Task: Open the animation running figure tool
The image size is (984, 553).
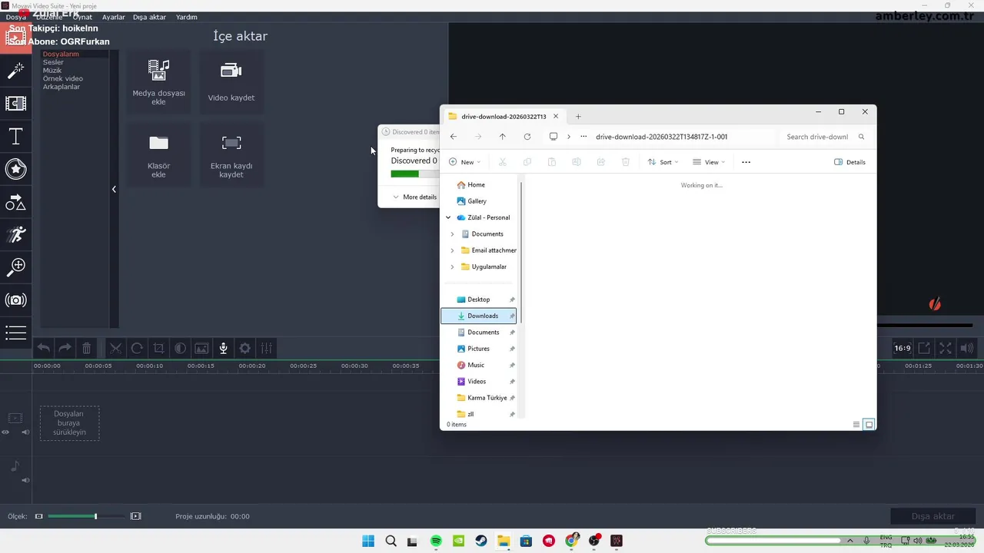Action: pyautogui.click(x=15, y=234)
